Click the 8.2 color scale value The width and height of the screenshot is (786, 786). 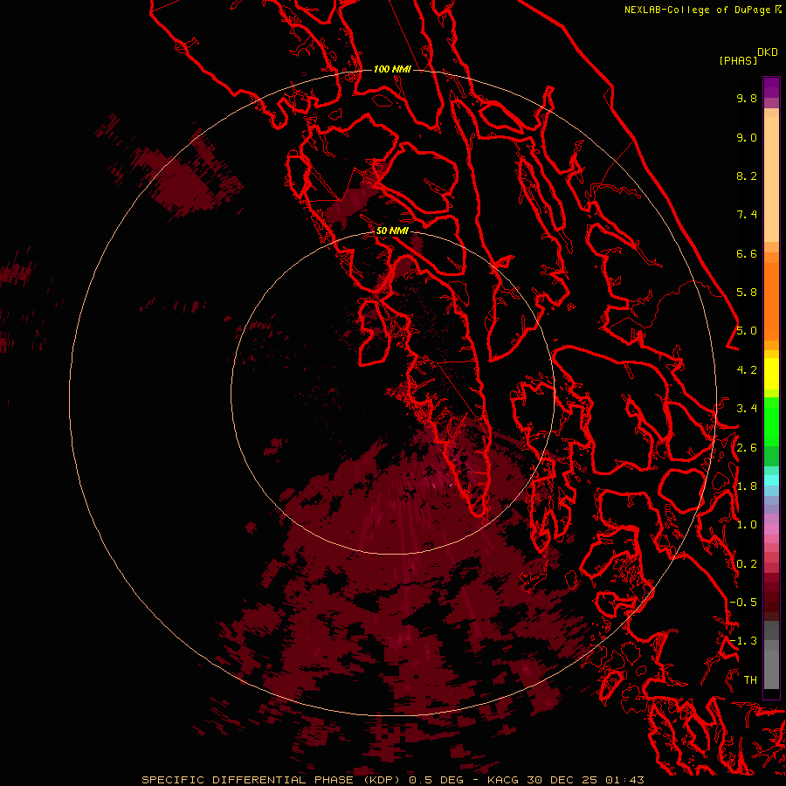point(747,176)
